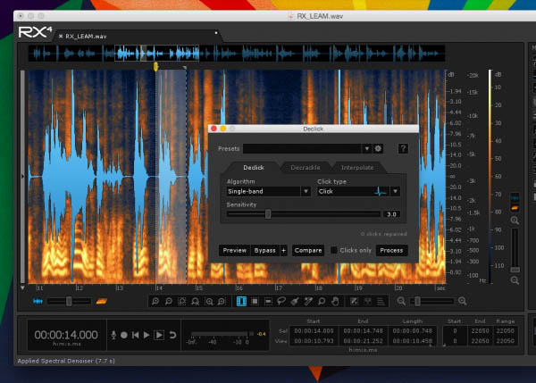Toggle the Bypass button in Declick
Image resolution: width=536 pixels, height=383 pixels.
[264, 251]
